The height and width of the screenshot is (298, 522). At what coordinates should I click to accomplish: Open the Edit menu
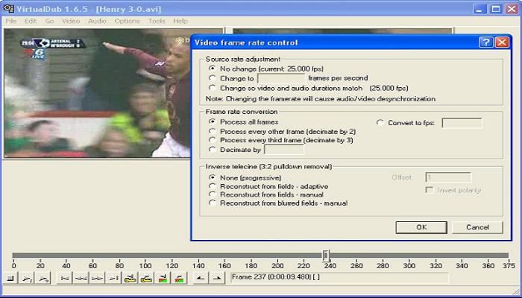coord(31,21)
